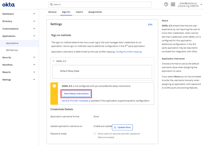Image resolution: width=204 pixels, height=146 pixels.
Task: Select the SAML 2.0 radio button
Action: click(54, 61)
